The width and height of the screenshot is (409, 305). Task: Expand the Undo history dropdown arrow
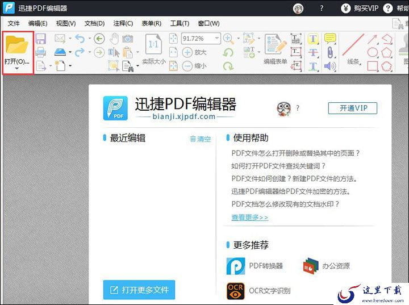point(89,39)
